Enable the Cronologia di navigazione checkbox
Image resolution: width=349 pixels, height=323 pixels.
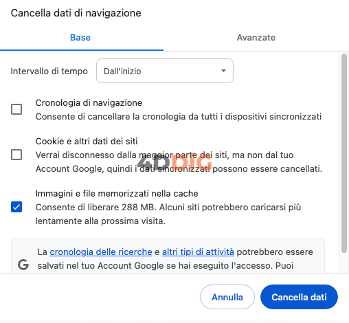(x=16, y=109)
